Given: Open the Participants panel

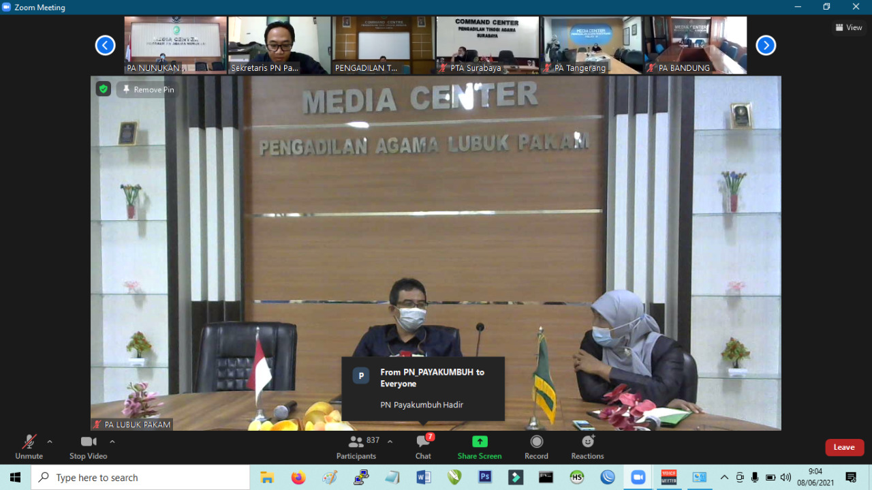Looking at the screenshot, I should coord(356,447).
